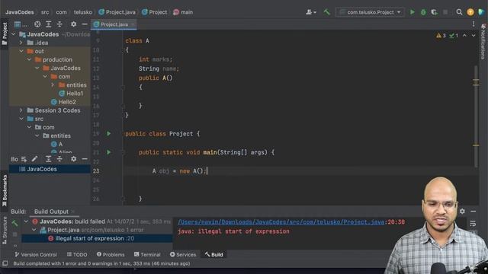Toggle Bookmarks tool window side tab

point(5,190)
